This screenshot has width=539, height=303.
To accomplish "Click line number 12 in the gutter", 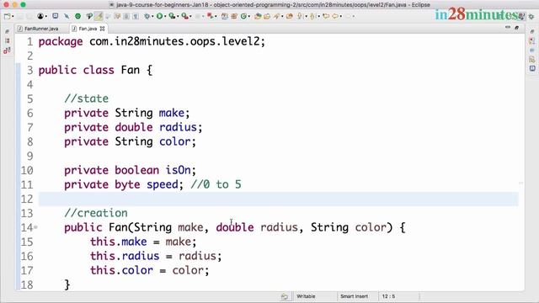I will (x=27, y=199).
